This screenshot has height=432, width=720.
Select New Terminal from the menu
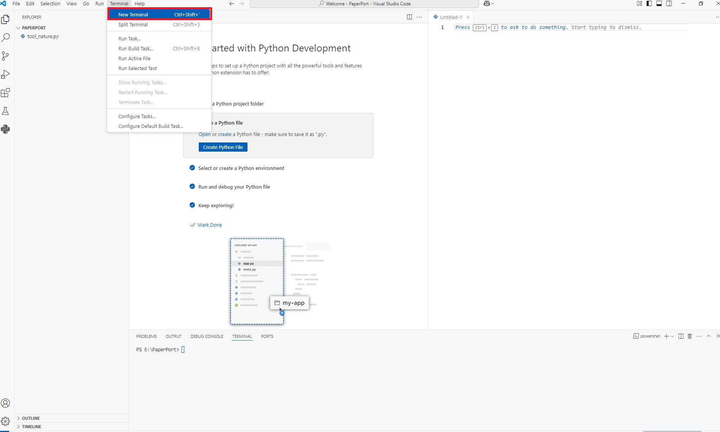click(159, 14)
